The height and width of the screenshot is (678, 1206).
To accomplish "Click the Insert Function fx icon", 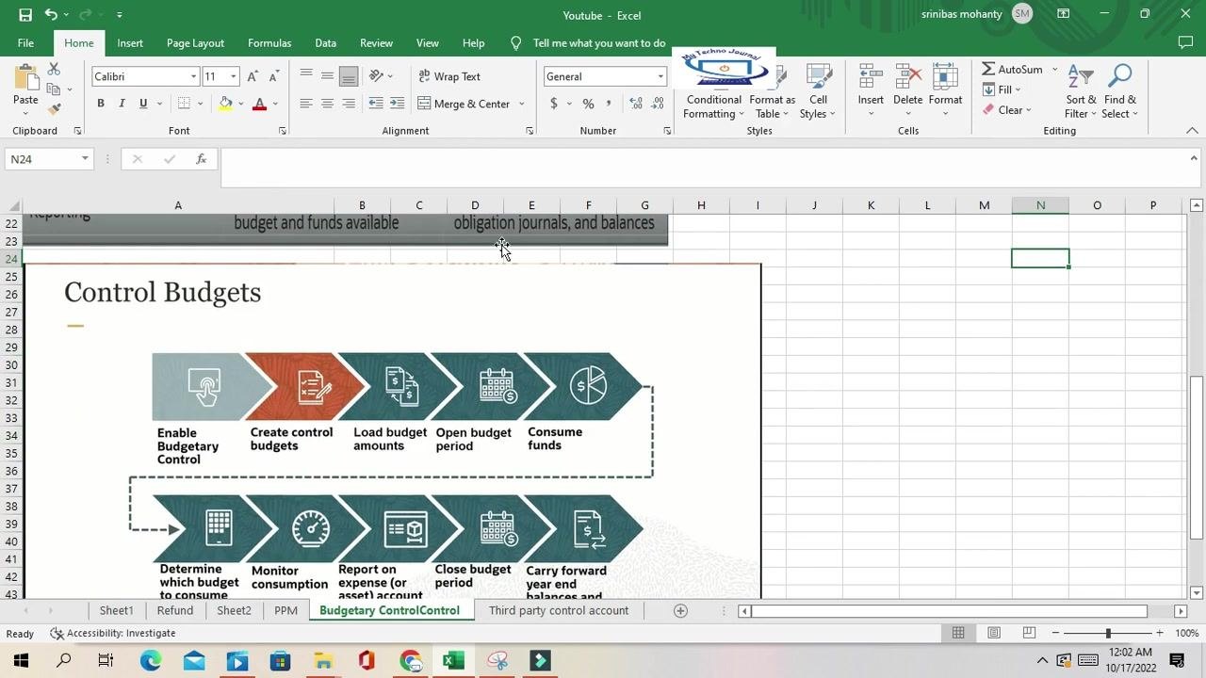I will tap(201, 159).
